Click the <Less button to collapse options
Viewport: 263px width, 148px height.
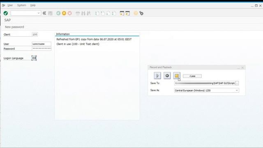[192, 76]
